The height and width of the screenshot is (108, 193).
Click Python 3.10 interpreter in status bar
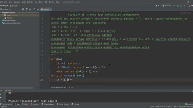click(x=183, y=107)
